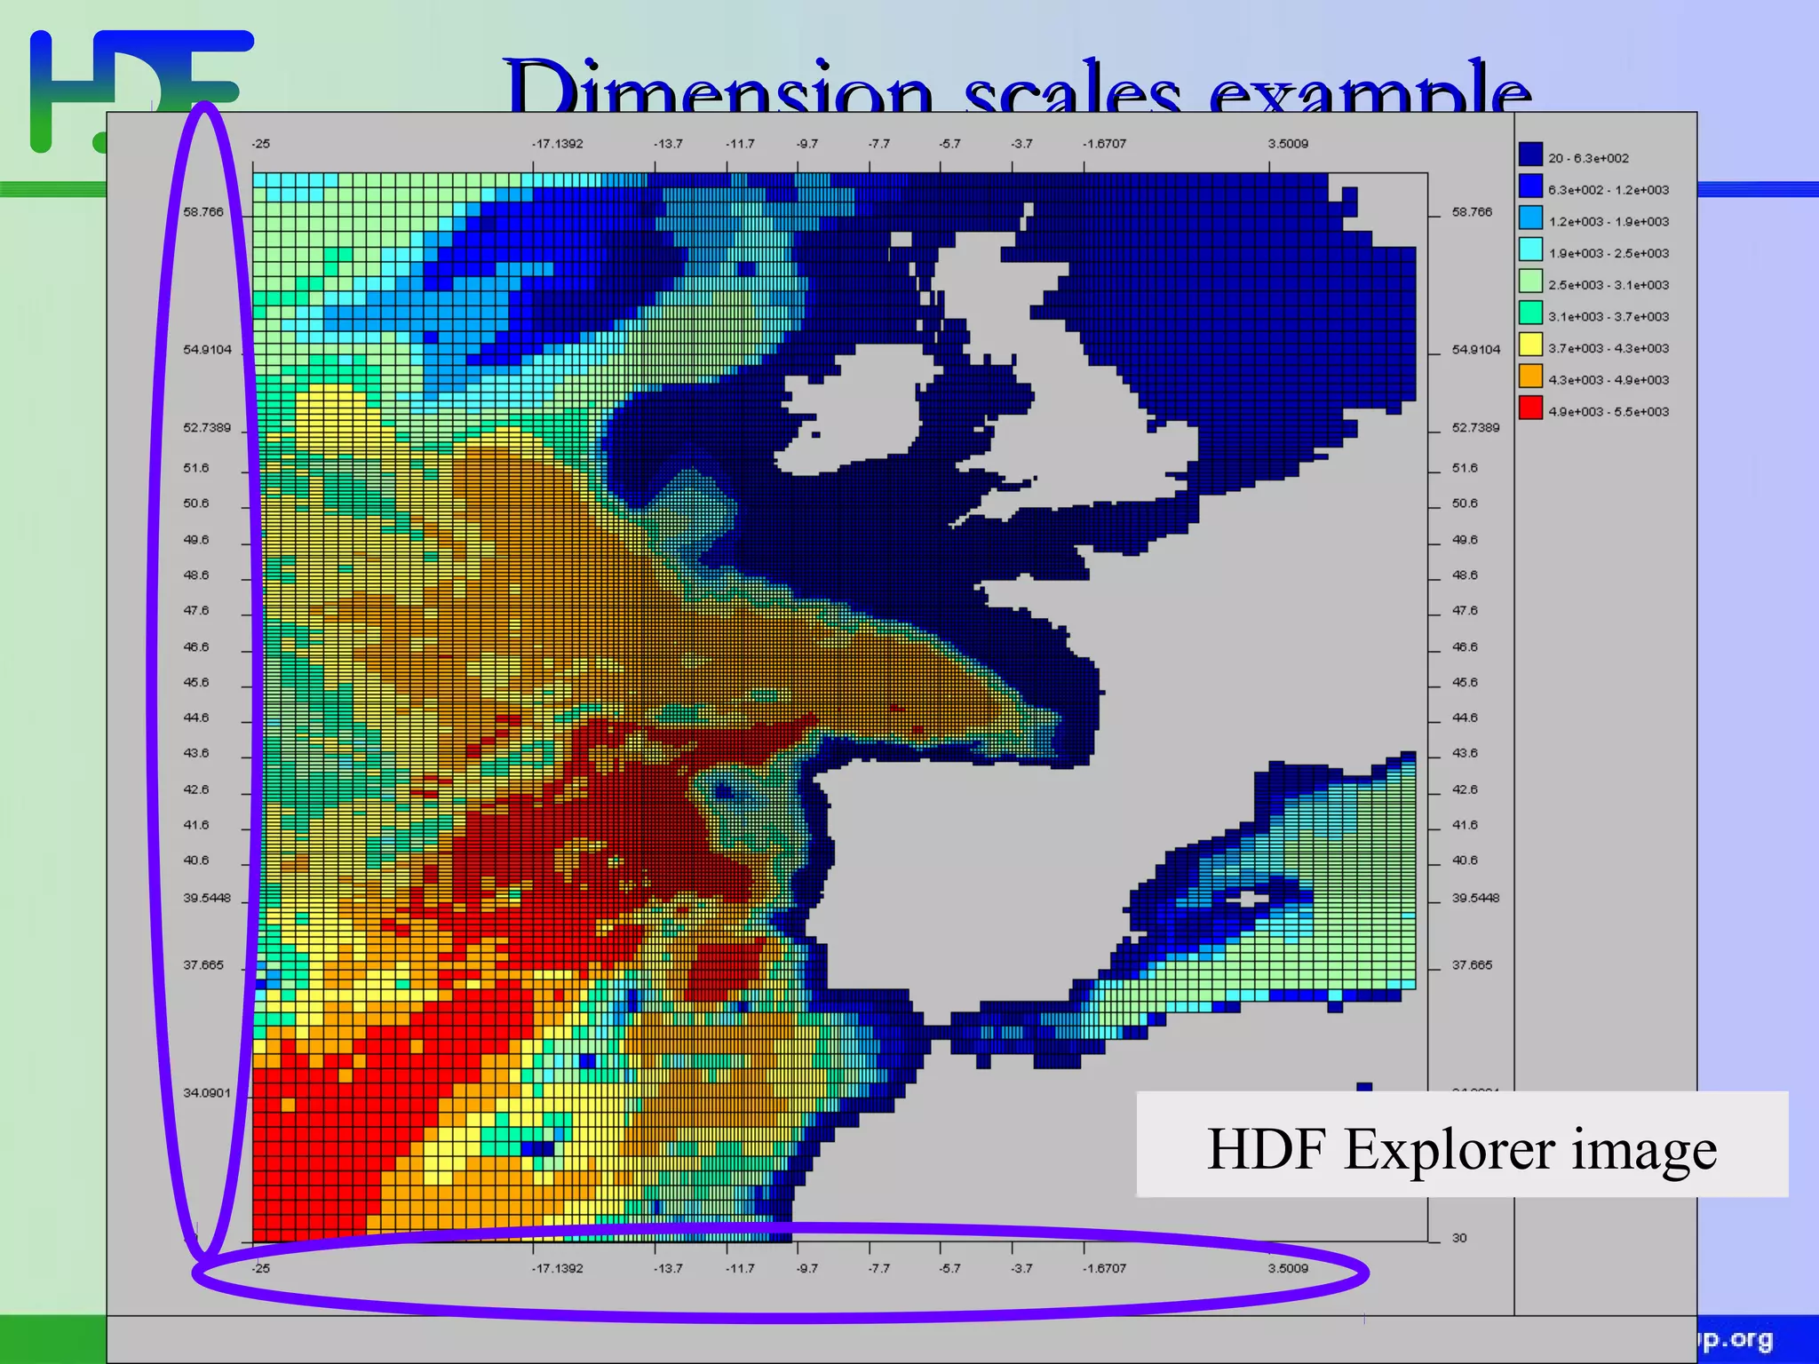Image resolution: width=1819 pixels, height=1364 pixels.
Task: Click the bottom axis label '-9.7'
Action: (x=807, y=1268)
